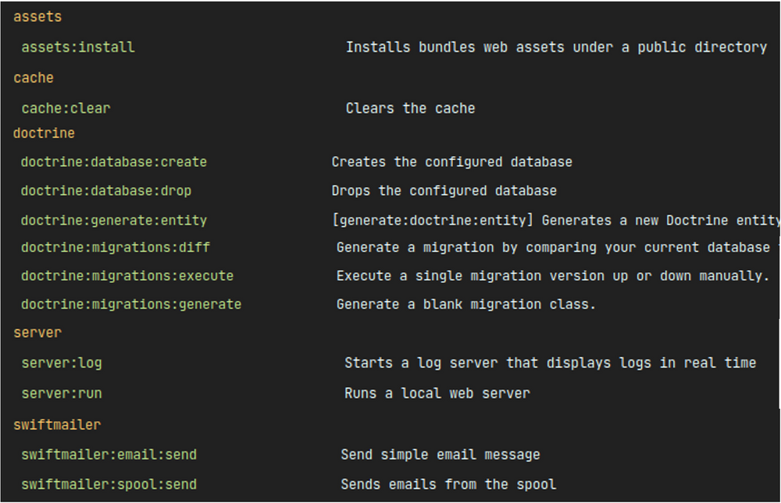Viewport: 781px width, 503px height.
Task: Click the swiftmailer group heading
Action: pos(57,425)
